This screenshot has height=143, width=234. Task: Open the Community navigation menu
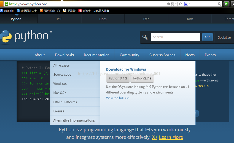(130, 55)
